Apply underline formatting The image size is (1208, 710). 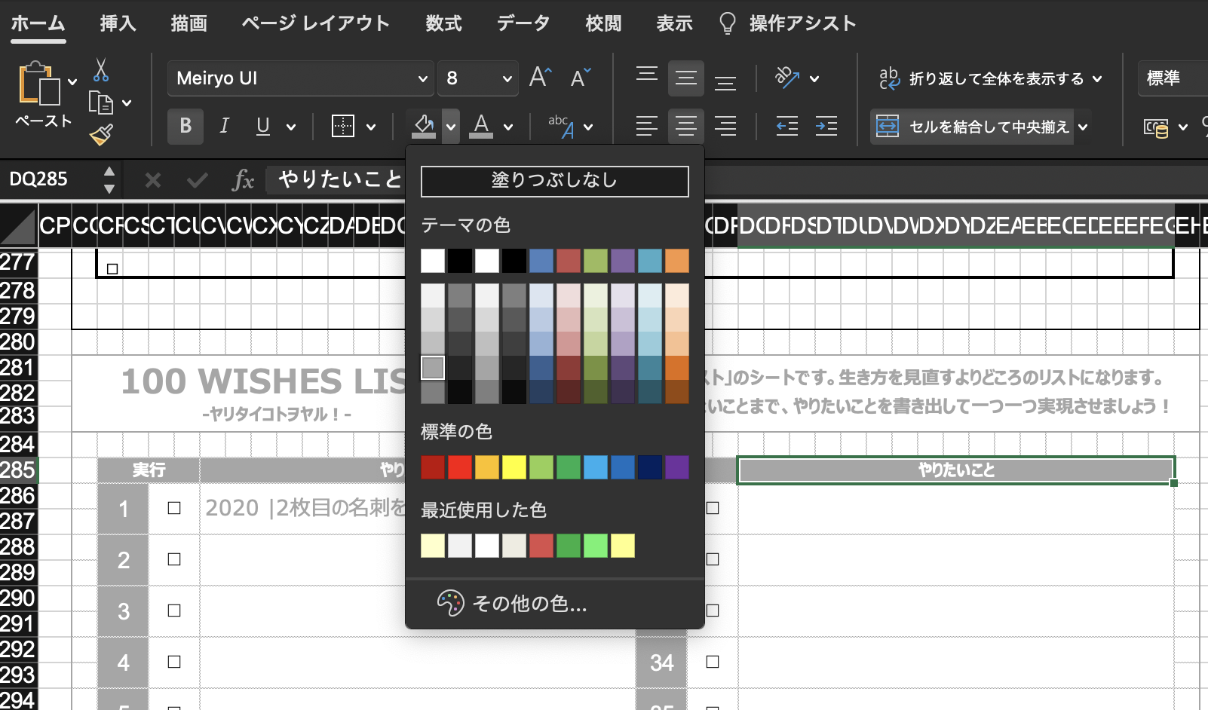tap(262, 126)
